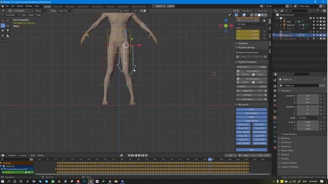Switch to the Layout workspace tab
Image resolution: width=328 pixels, height=184 pixels.
coord(47,7)
